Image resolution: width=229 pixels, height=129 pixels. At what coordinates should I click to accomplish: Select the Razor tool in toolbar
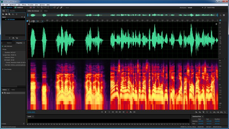click(41, 7)
